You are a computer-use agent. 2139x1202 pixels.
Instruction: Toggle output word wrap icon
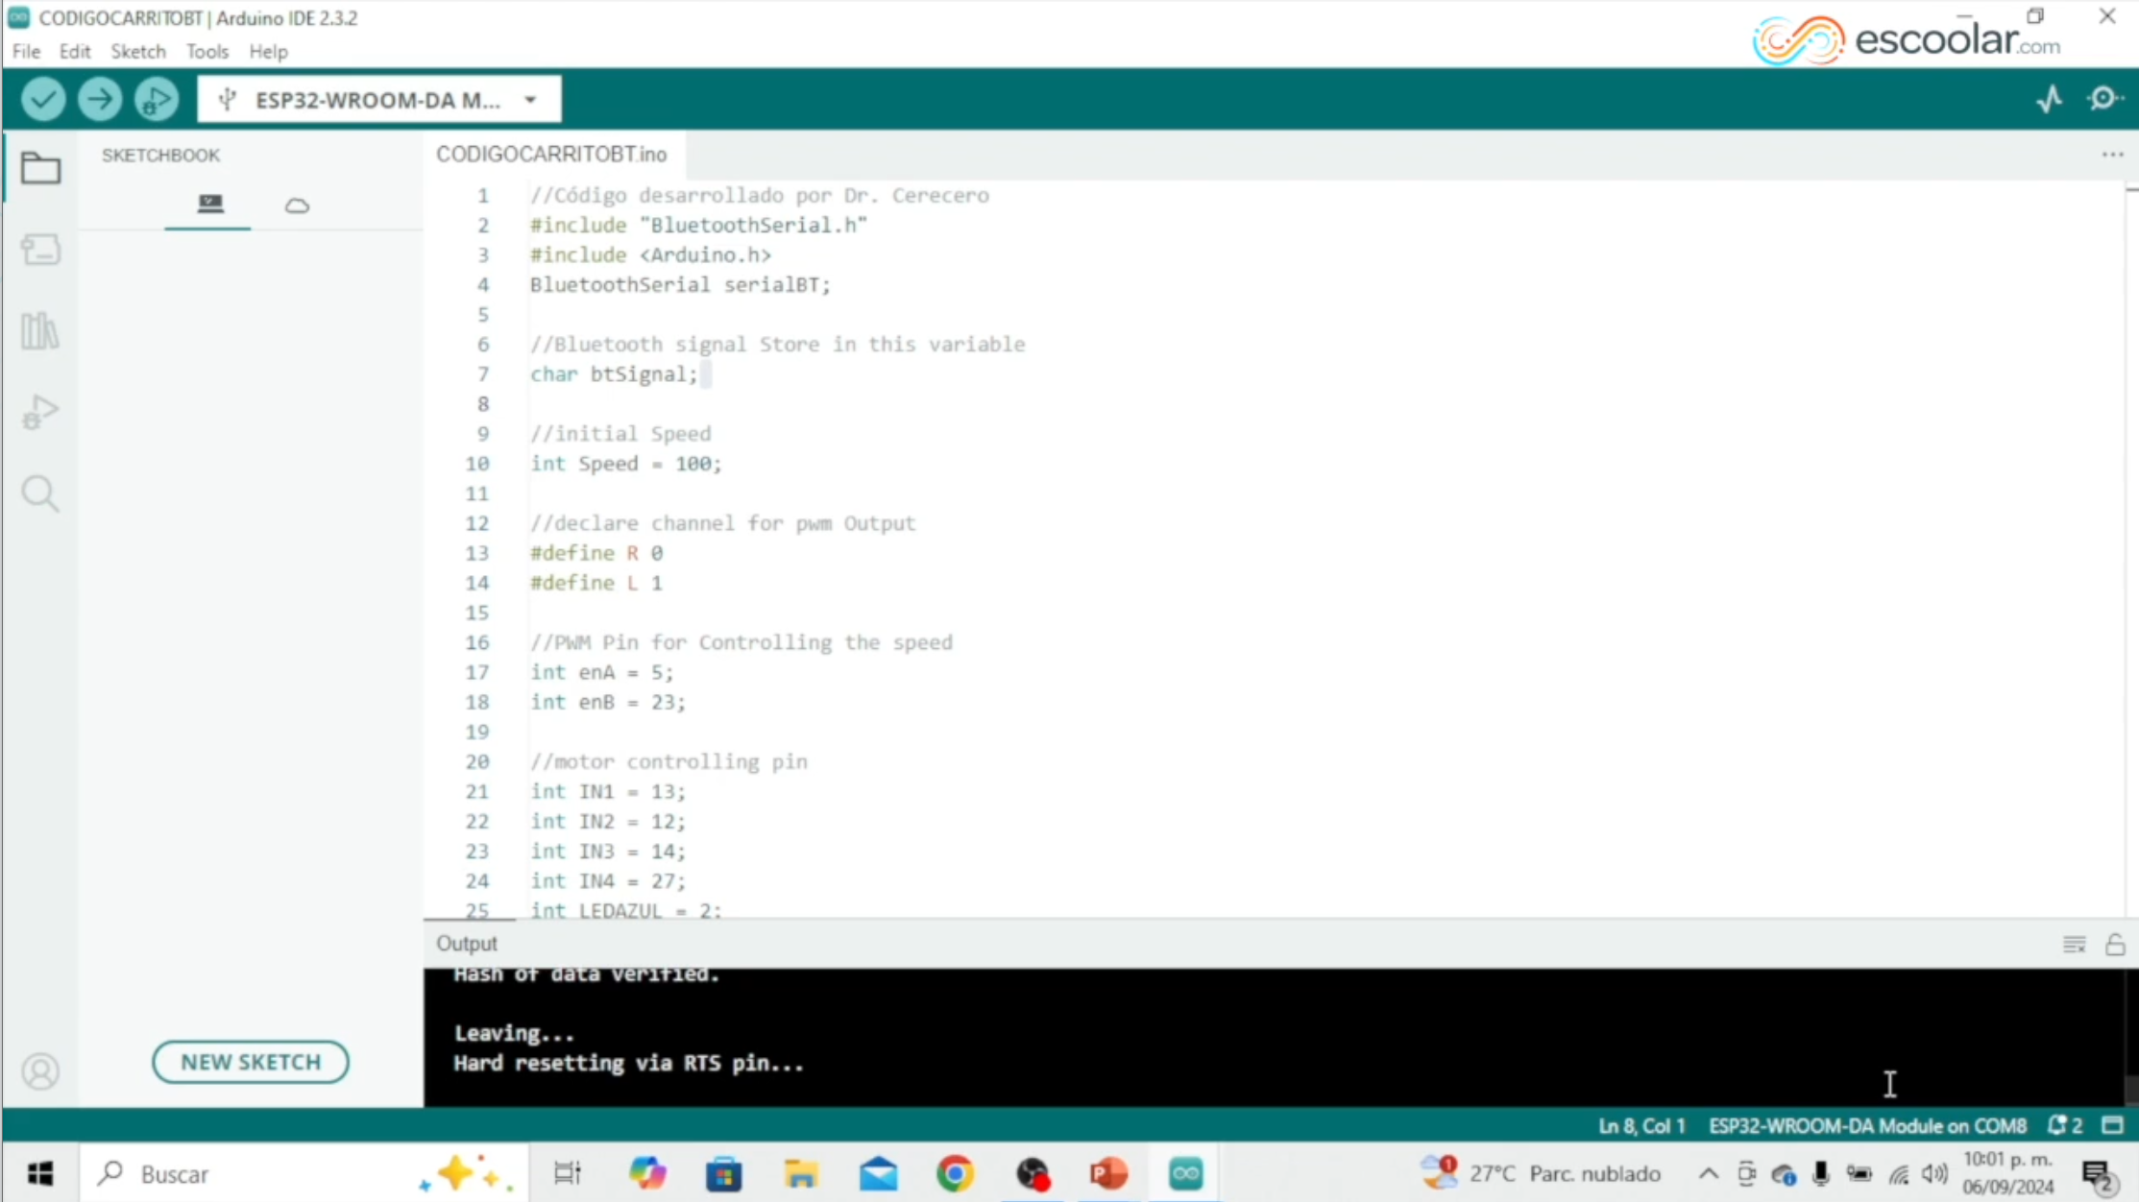(2074, 944)
